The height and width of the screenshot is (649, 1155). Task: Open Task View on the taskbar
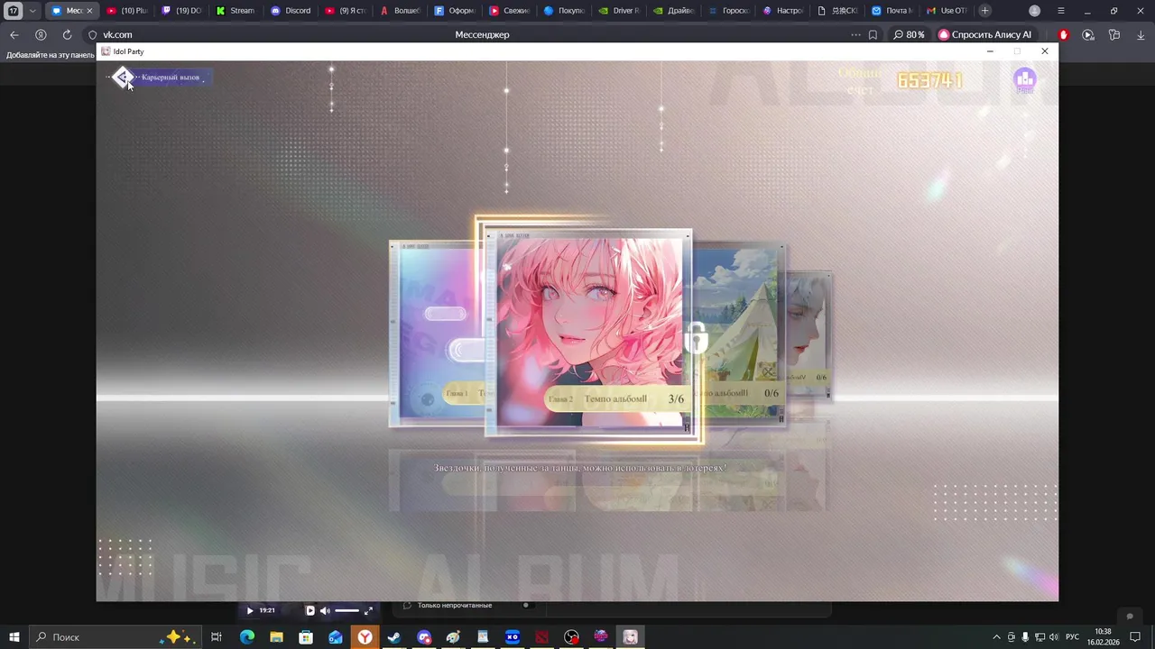pyautogui.click(x=217, y=637)
